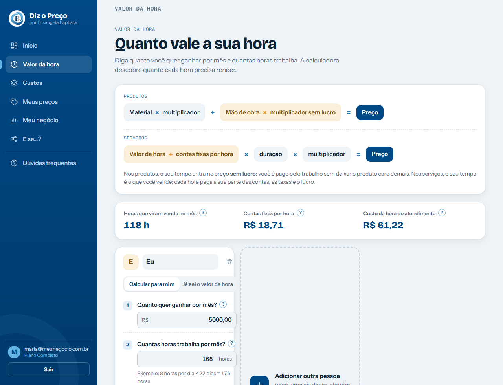Click the Quanto vale a sua hora heading
The width and height of the screenshot is (503, 385).
pos(196,44)
